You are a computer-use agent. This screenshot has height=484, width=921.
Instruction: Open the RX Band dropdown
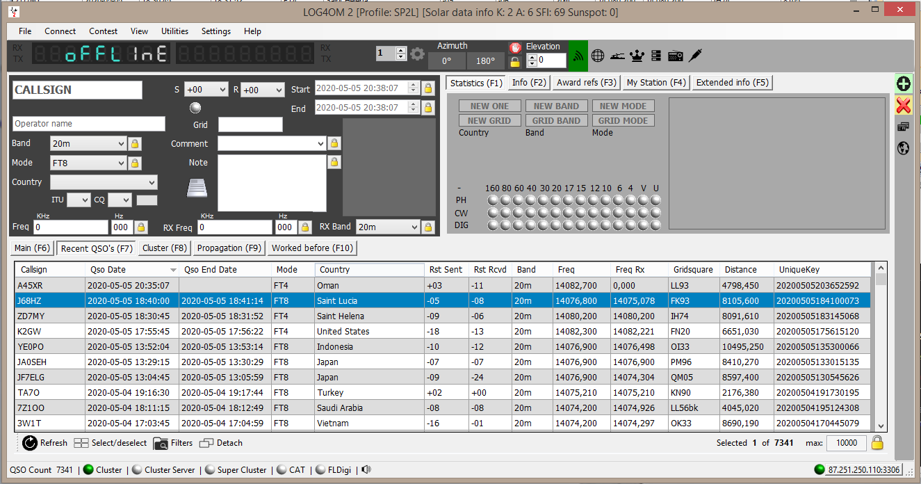[388, 227]
